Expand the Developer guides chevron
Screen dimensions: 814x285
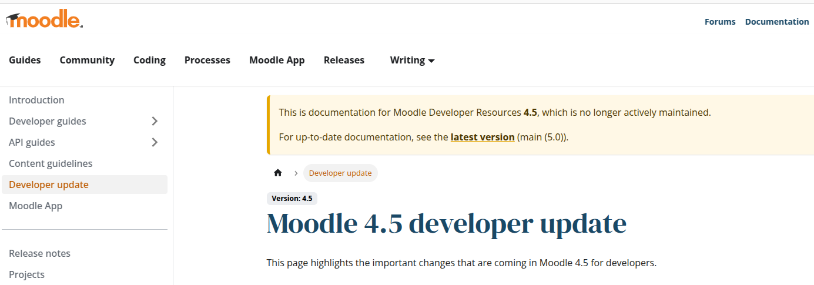(155, 121)
